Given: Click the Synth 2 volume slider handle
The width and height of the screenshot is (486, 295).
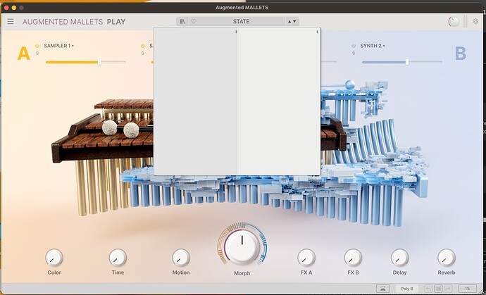Looking at the screenshot, I should (406, 62).
